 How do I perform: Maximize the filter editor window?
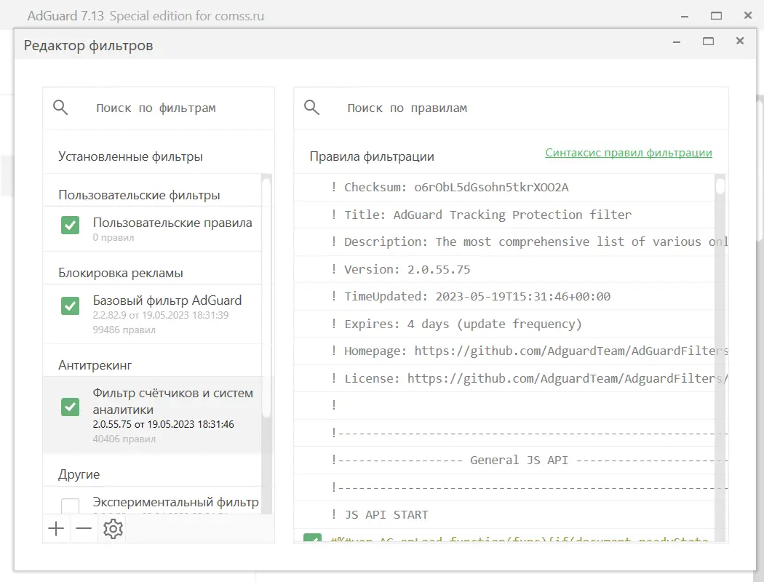[x=708, y=41]
